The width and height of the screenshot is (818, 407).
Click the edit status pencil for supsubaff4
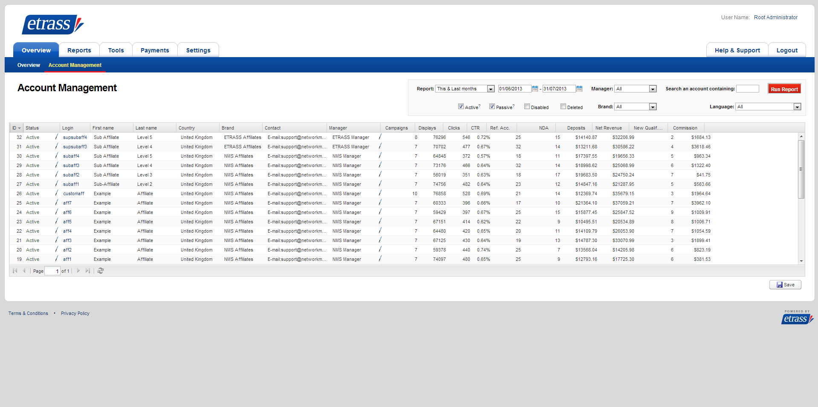tap(56, 137)
